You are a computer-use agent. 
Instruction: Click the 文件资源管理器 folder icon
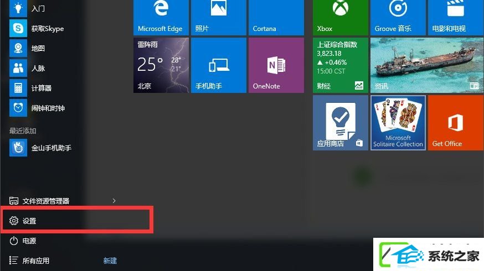click(14, 201)
